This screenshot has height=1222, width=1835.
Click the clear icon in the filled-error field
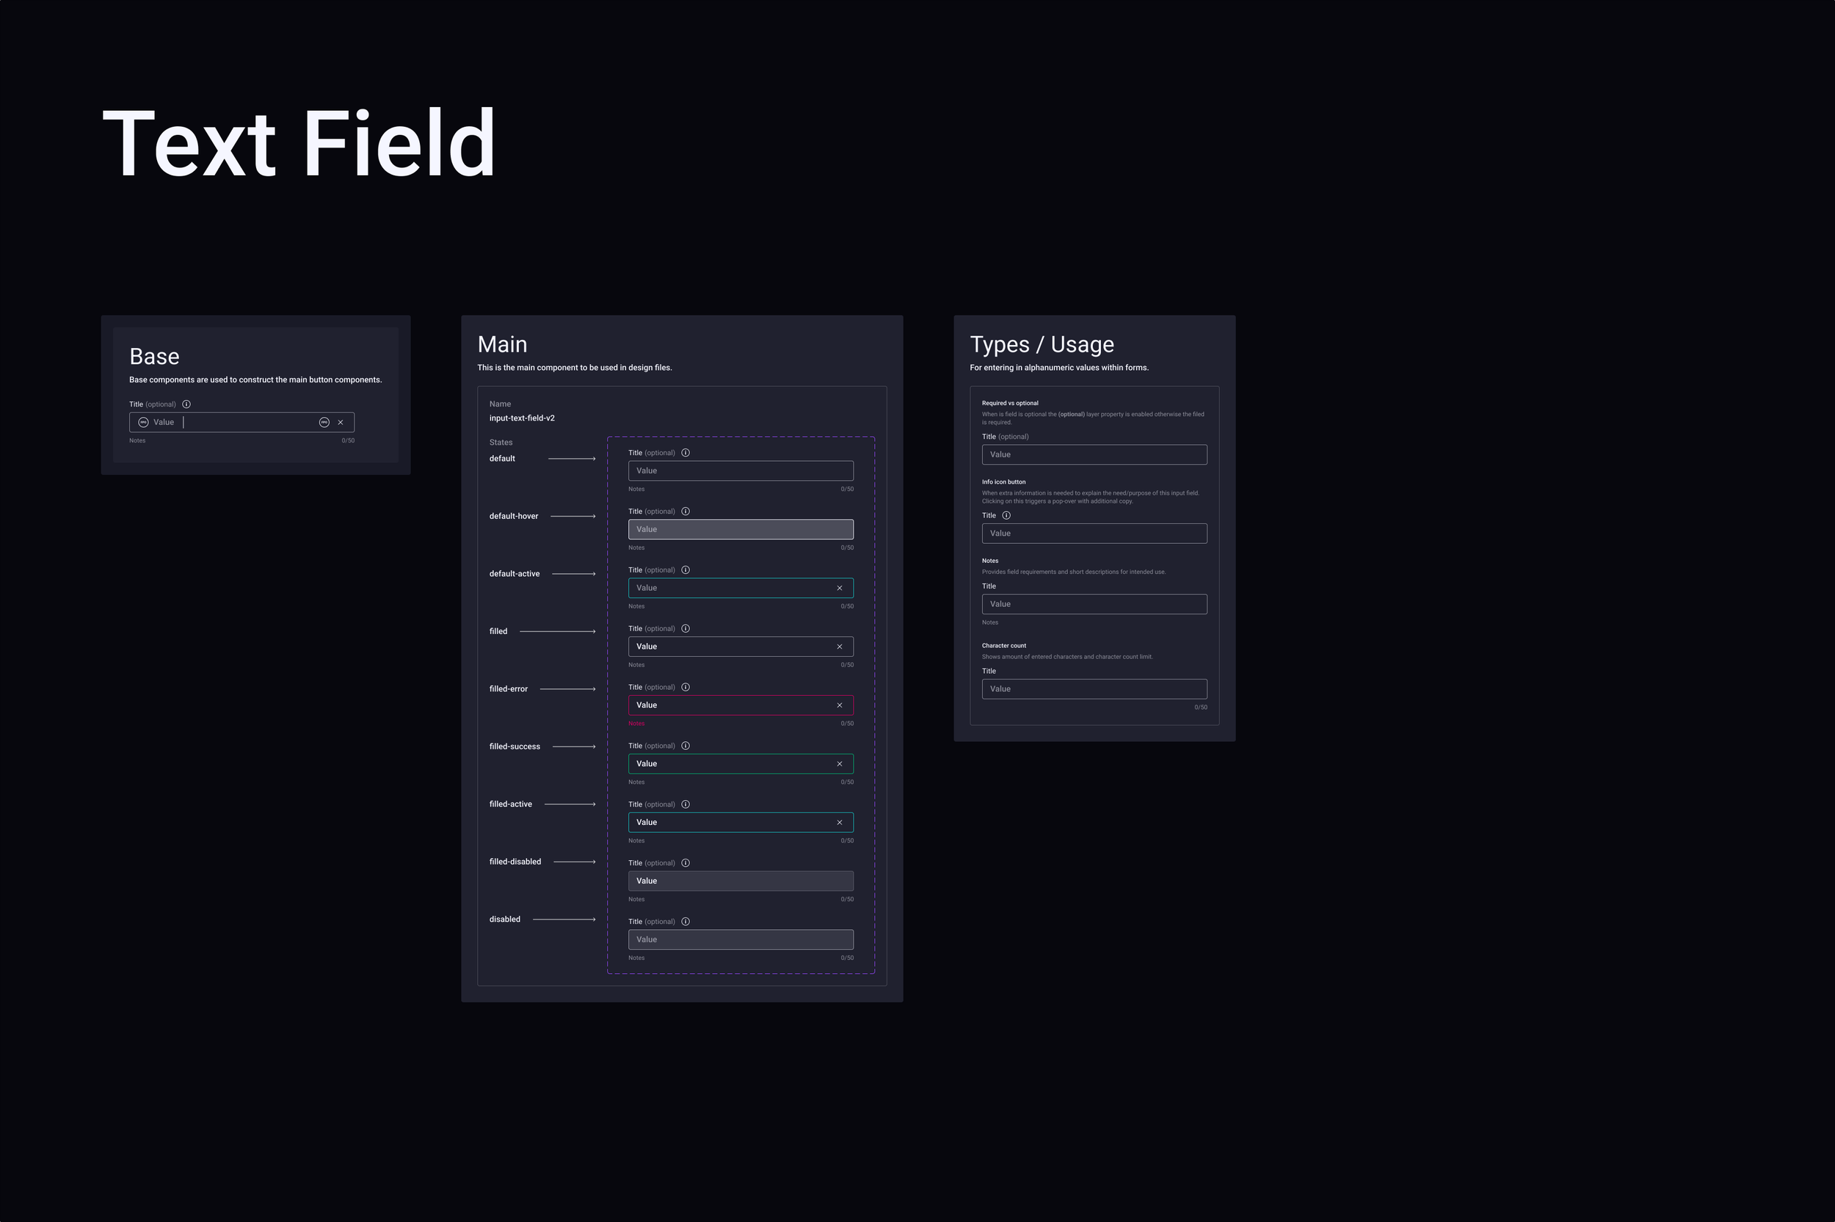pos(840,705)
